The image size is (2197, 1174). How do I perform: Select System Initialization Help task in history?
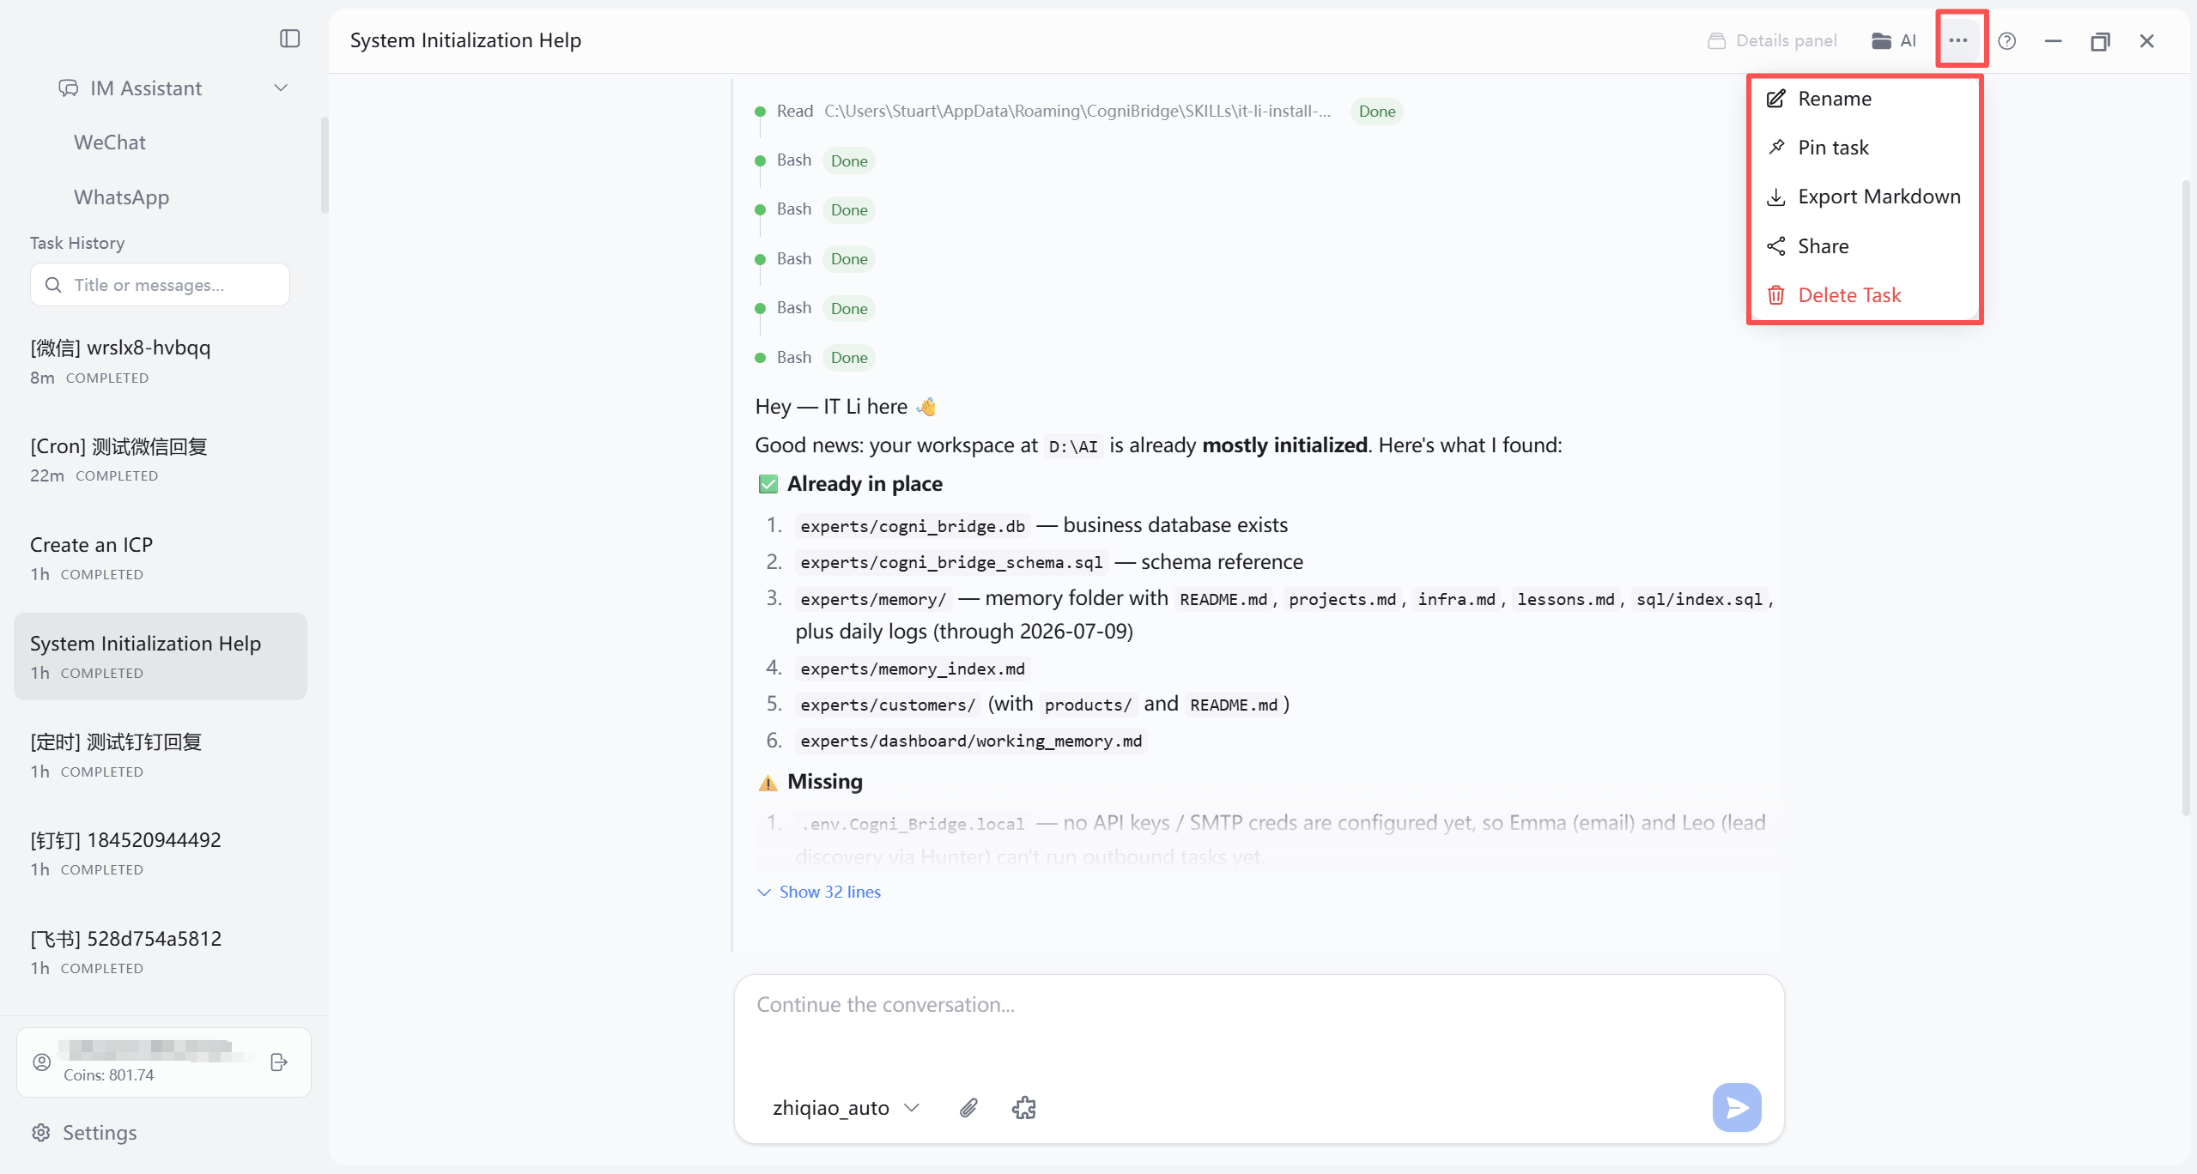(161, 657)
